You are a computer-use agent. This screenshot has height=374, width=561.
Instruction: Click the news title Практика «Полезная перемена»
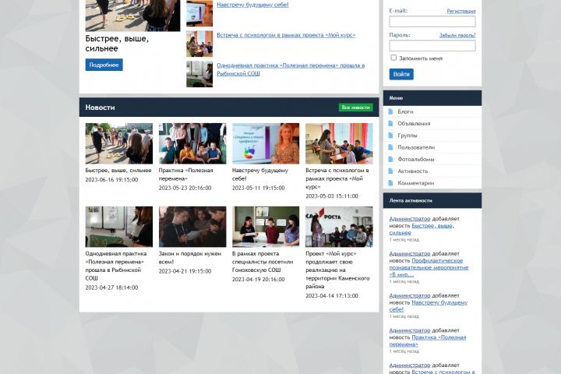point(185,175)
